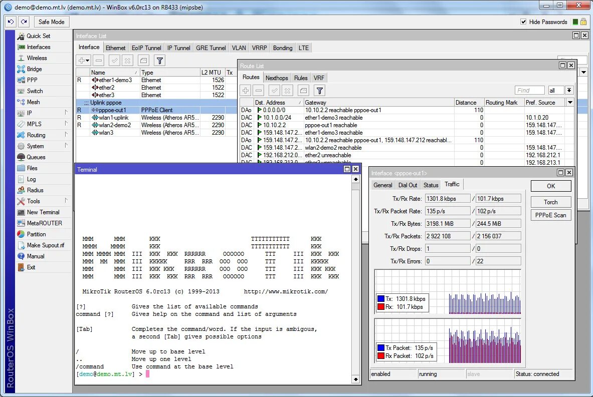Click Tx/Rx Rate value 1301.8 kbps field
This screenshot has height=397, width=593.
[x=448, y=199]
